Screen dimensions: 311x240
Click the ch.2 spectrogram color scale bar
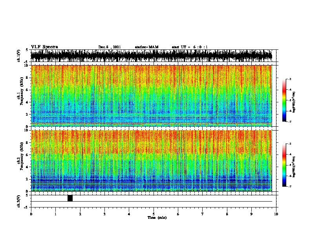tap(284, 165)
